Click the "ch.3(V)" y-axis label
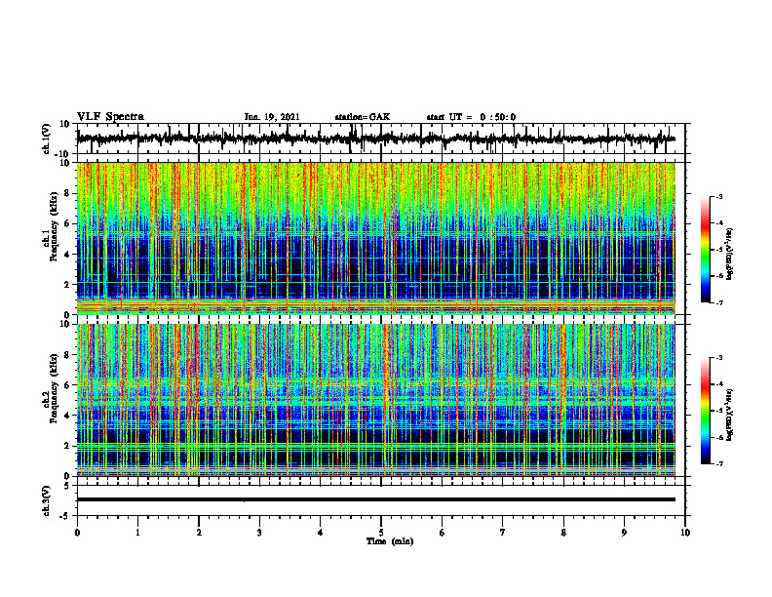The height and width of the screenshot is (597, 772). coord(46,500)
